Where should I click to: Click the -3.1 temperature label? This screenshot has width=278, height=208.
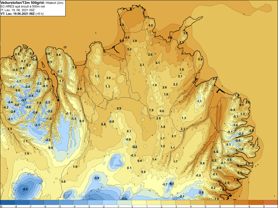(37, 125)
